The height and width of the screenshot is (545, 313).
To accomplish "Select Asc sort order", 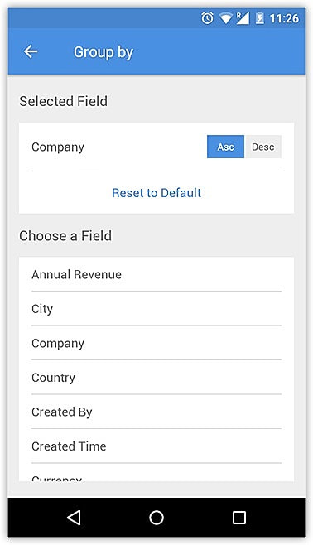I will [225, 147].
